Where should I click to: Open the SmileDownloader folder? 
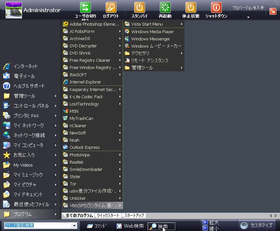click(92, 169)
